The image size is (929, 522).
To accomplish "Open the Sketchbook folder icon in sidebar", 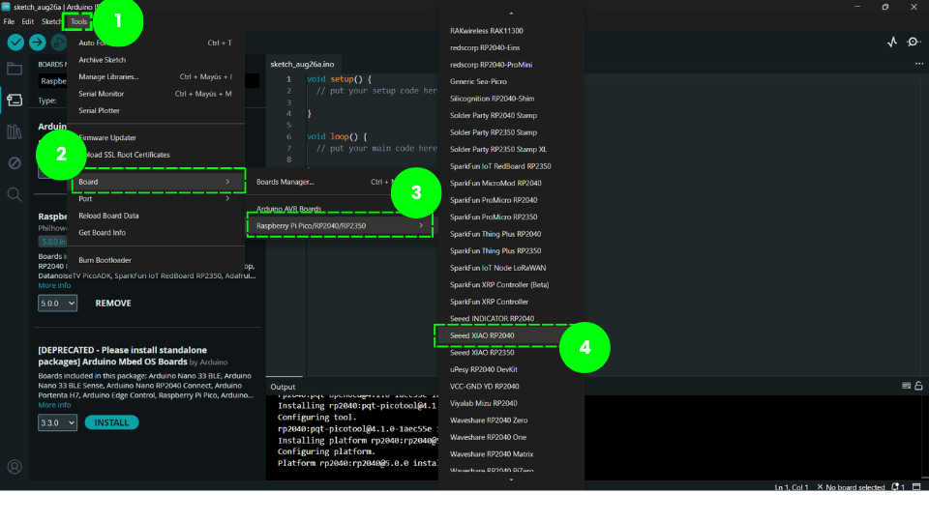I will tap(15, 69).
